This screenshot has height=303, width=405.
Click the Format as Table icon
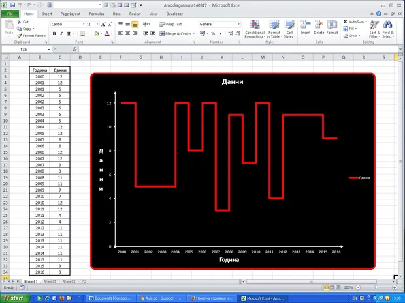pos(273,25)
